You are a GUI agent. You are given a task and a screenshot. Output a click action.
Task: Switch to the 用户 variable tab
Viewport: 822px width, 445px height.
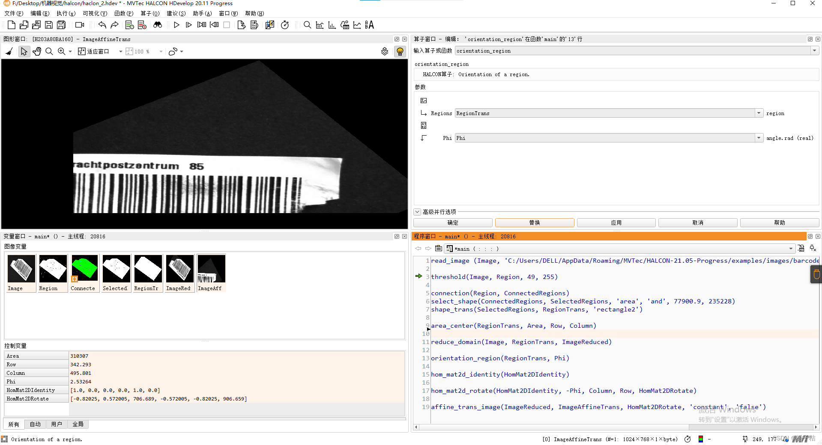pyautogui.click(x=57, y=424)
